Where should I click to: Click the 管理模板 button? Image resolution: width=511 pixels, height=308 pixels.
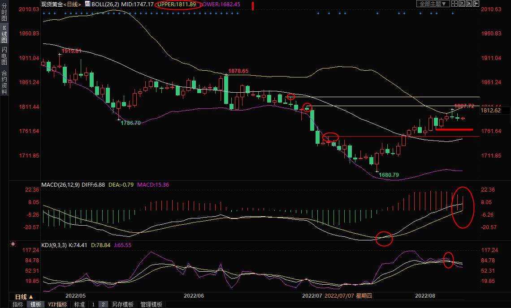click(151, 304)
